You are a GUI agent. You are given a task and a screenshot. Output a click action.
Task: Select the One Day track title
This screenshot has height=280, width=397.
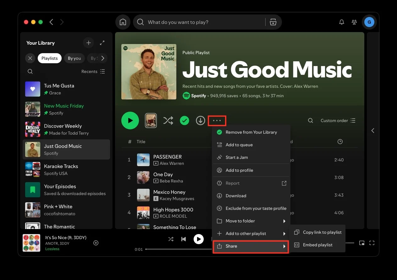pyautogui.click(x=163, y=174)
